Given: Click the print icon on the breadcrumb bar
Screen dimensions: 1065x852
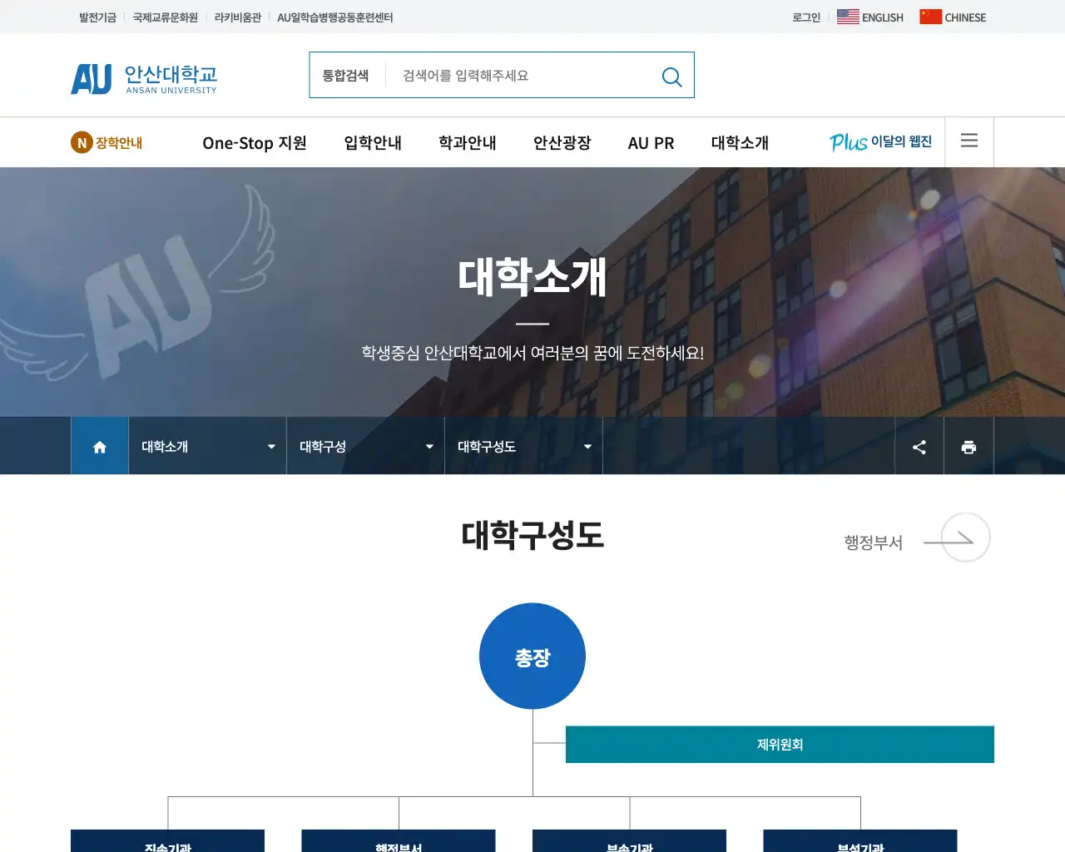Looking at the screenshot, I should (x=968, y=446).
